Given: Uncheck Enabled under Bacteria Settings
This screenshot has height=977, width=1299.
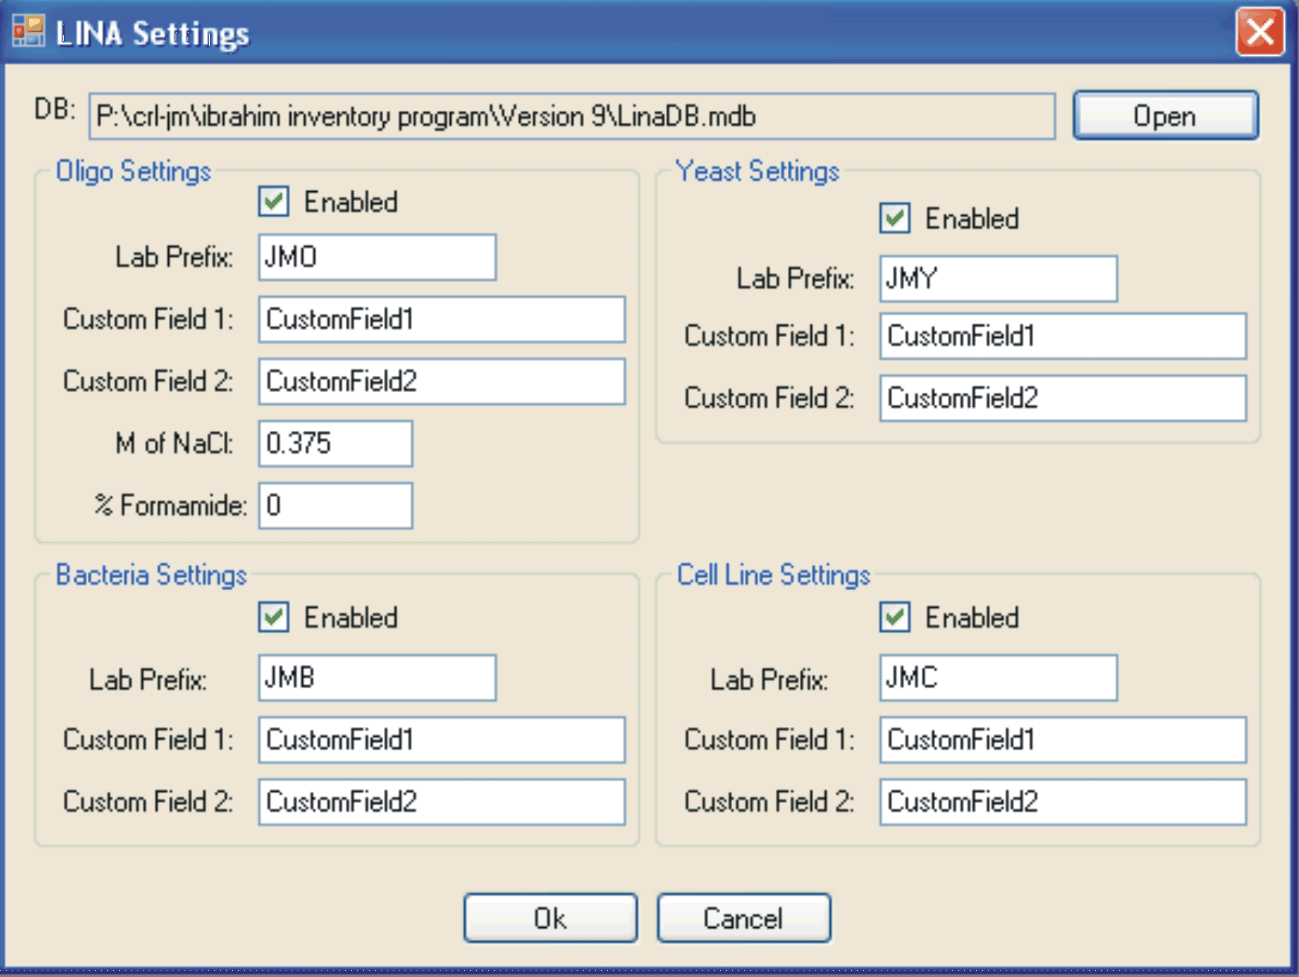Looking at the screenshot, I should [x=274, y=618].
